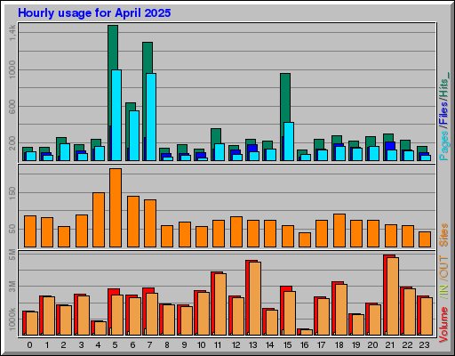Image resolution: width=455 pixels, height=356 pixels.
Task: Click the '5M' Volume axis label
Action: [x=12, y=255]
